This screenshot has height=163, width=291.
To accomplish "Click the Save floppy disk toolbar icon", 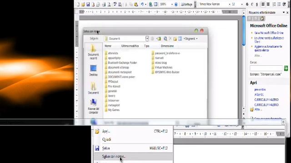I will pos(88,4).
